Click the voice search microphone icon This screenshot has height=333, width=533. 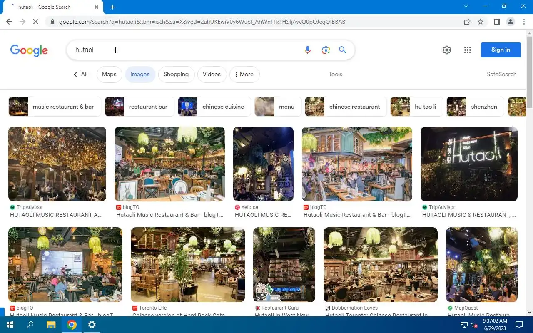[308, 50]
